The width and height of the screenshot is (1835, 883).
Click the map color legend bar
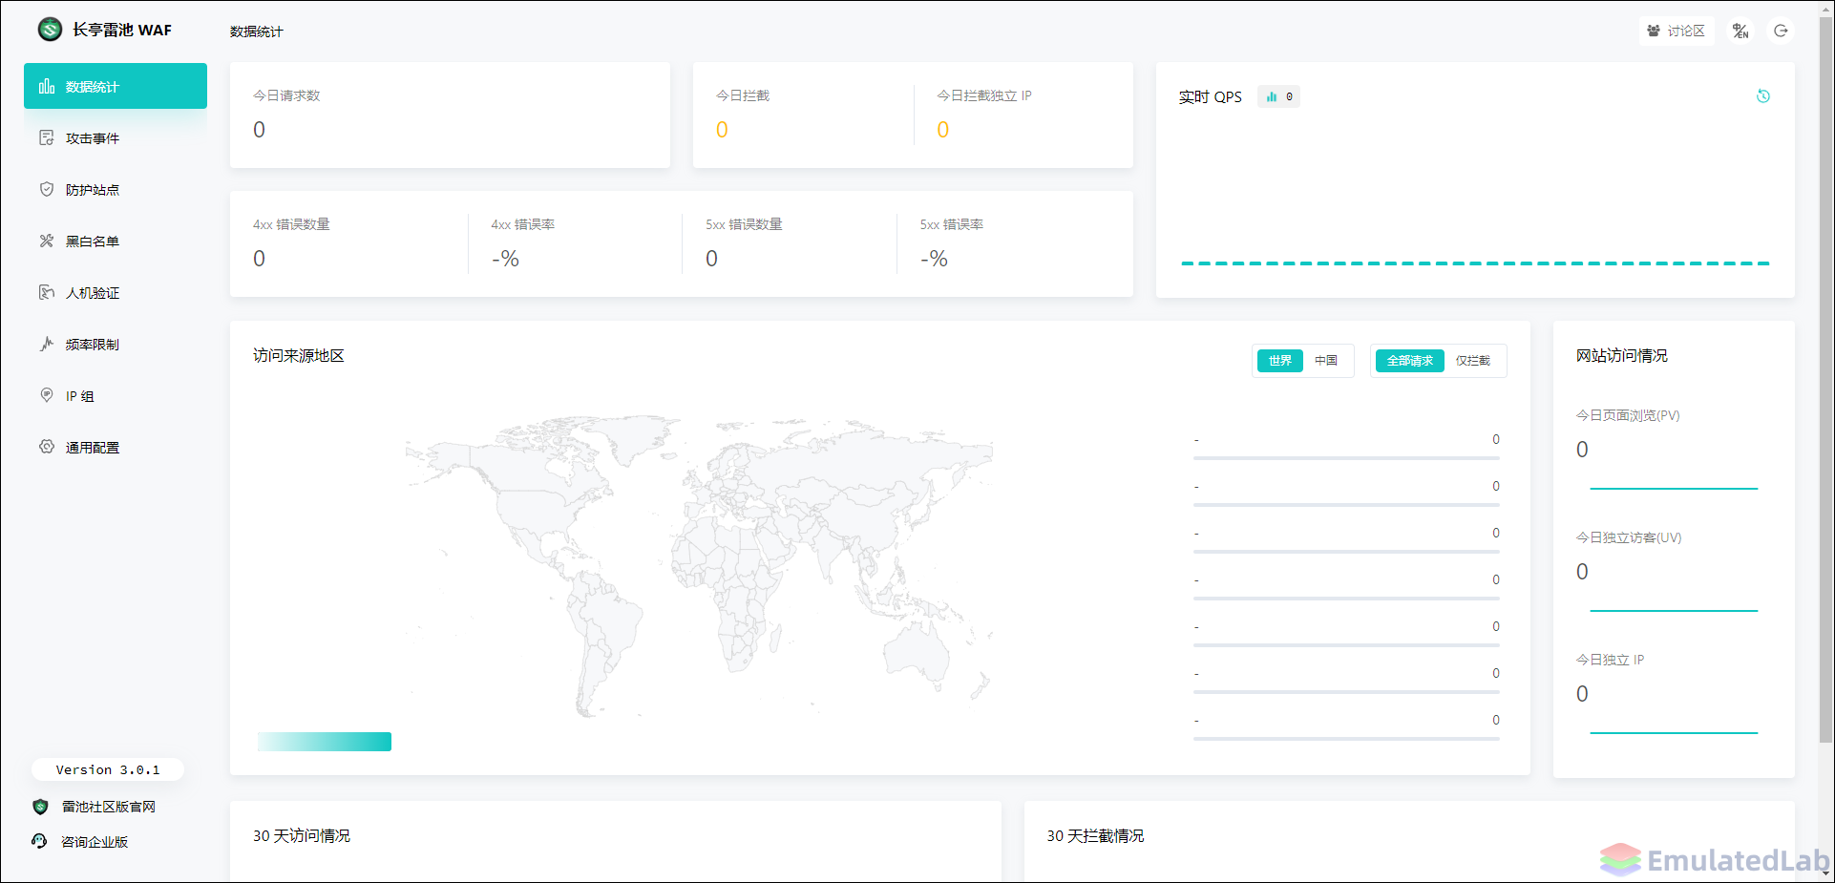[325, 742]
